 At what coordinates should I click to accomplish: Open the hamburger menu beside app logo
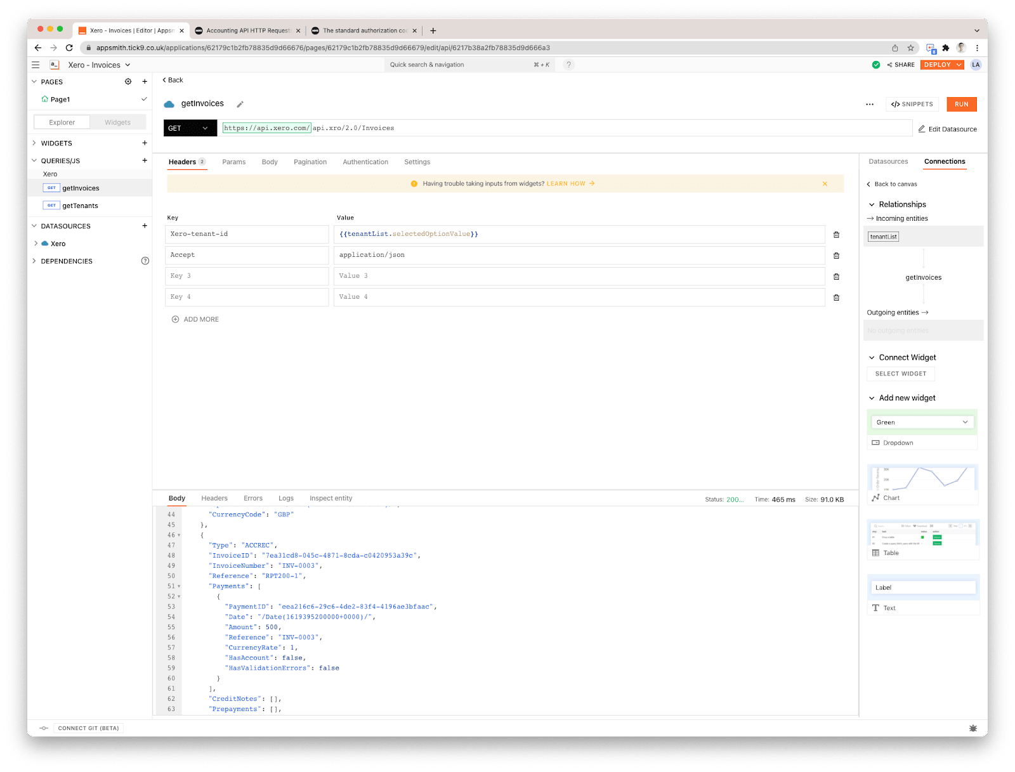(36, 65)
